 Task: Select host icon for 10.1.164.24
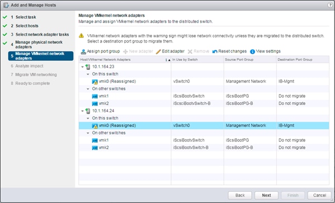(88, 111)
